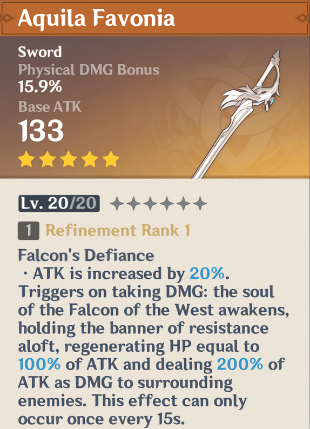Image resolution: width=310 pixels, height=429 pixels.
Task: Click the blue 200% damage value
Action: (240, 364)
